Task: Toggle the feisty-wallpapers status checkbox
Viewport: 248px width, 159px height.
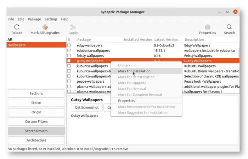Action: pos(69,56)
